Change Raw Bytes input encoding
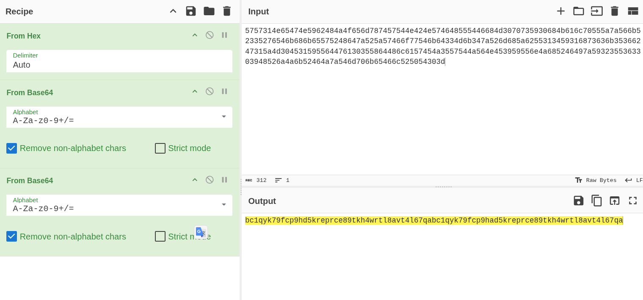643x300 pixels. (596, 180)
